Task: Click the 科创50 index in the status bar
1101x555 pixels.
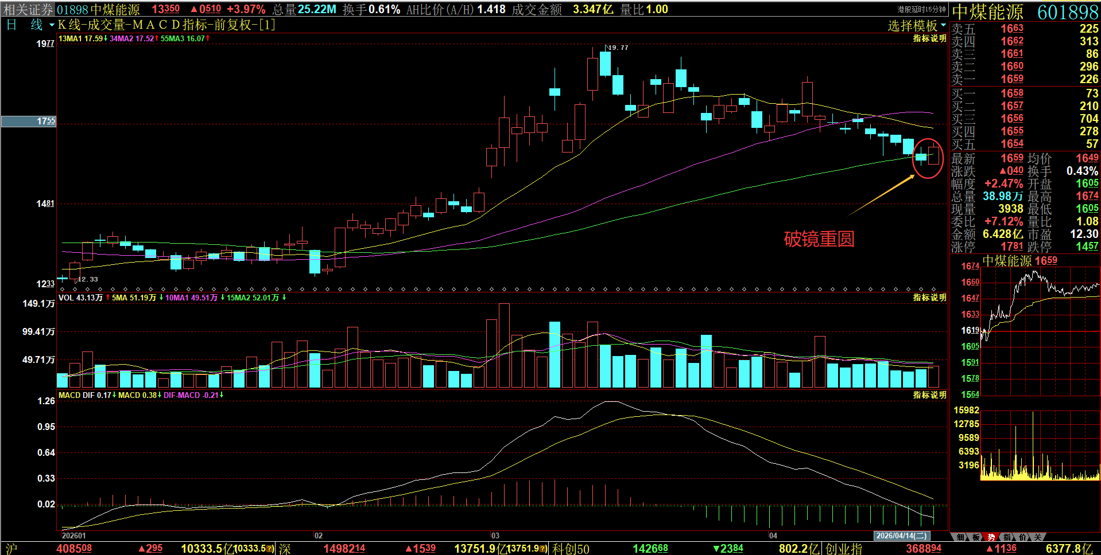Action: 571,549
